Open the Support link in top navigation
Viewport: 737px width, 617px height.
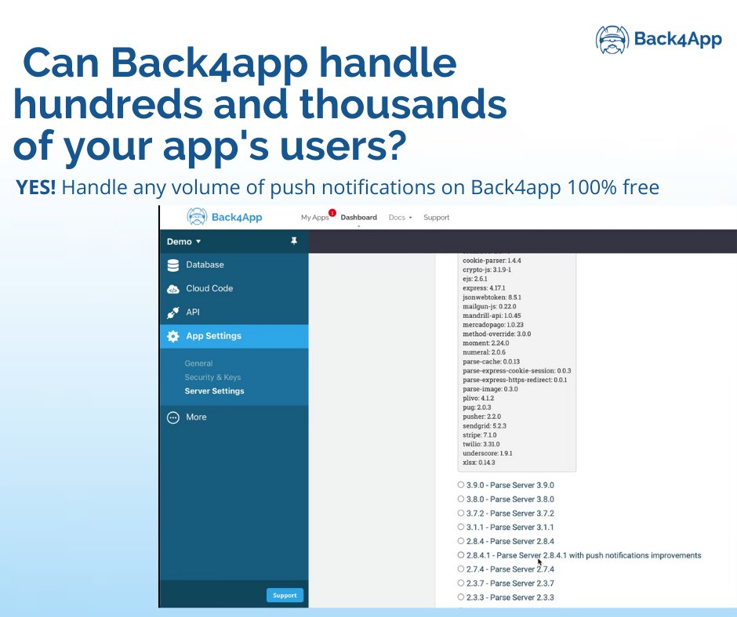(436, 218)
